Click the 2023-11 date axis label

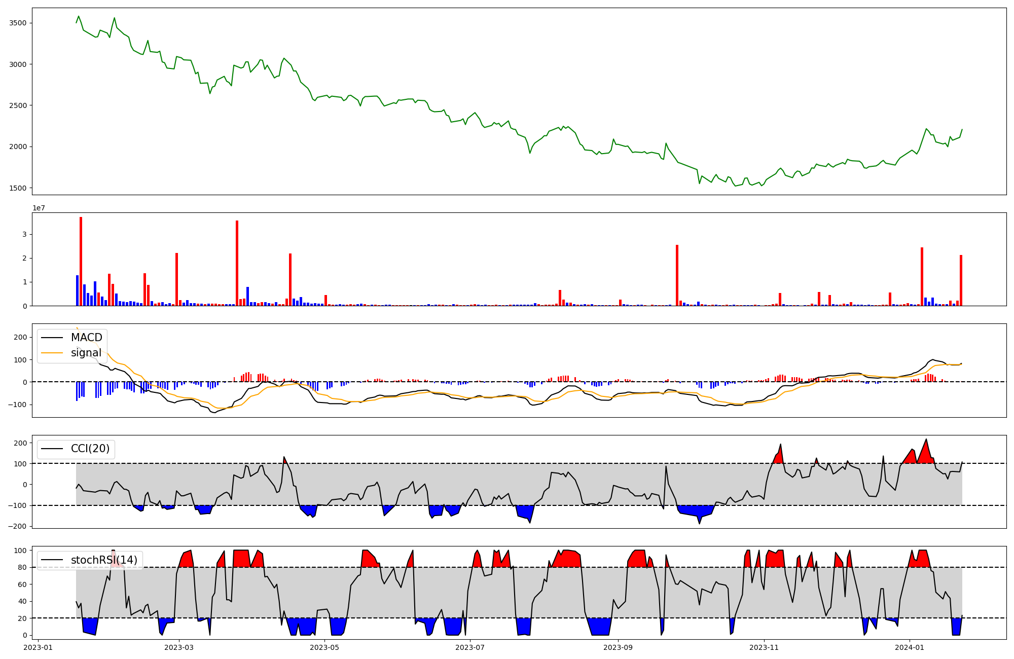[764, 647]
